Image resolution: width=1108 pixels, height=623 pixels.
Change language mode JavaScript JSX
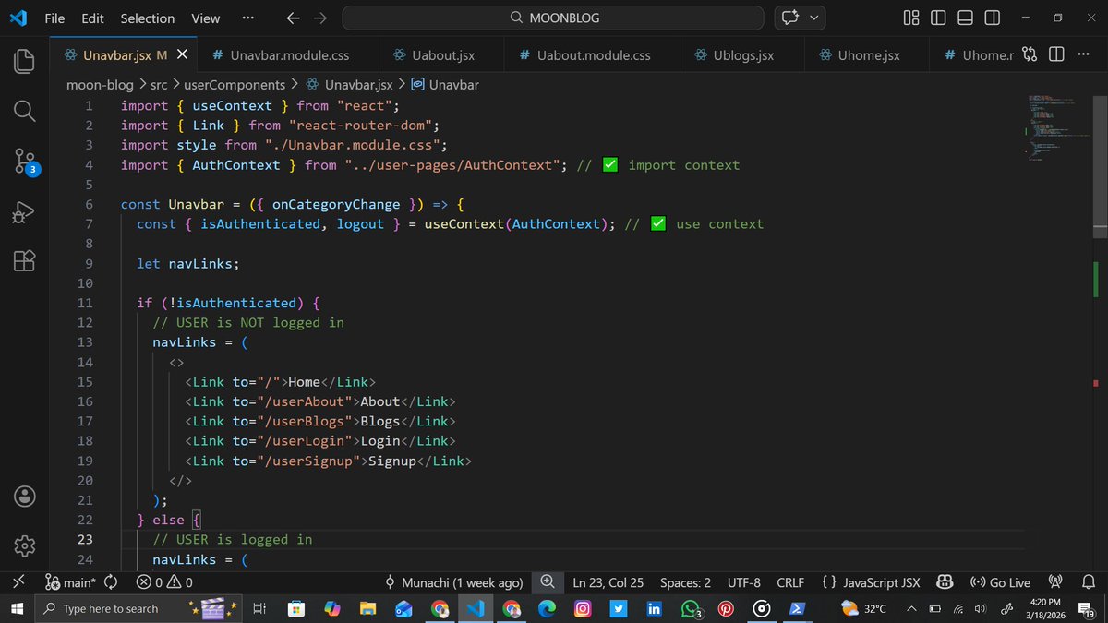coord(871,582)
